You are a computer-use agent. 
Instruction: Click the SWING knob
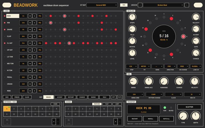click(133, 81)
